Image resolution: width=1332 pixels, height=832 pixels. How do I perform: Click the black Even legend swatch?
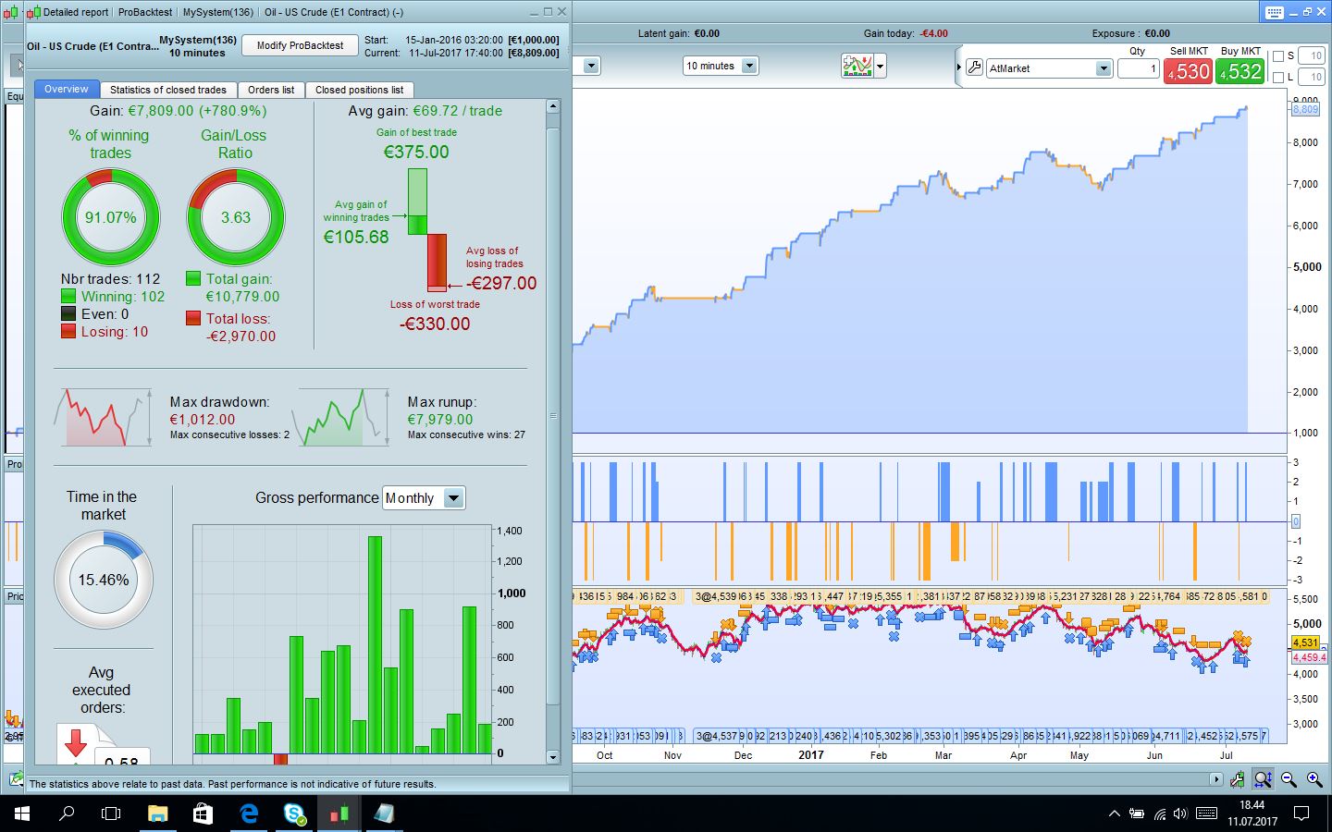pos(68,314)
